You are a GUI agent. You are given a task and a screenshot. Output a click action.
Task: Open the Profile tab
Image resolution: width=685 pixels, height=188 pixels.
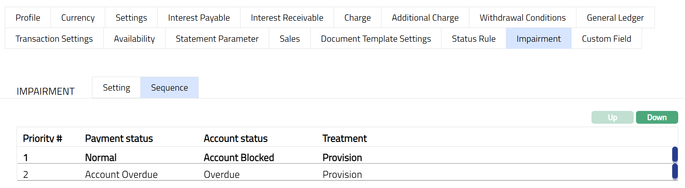click(x=28, y=18)
